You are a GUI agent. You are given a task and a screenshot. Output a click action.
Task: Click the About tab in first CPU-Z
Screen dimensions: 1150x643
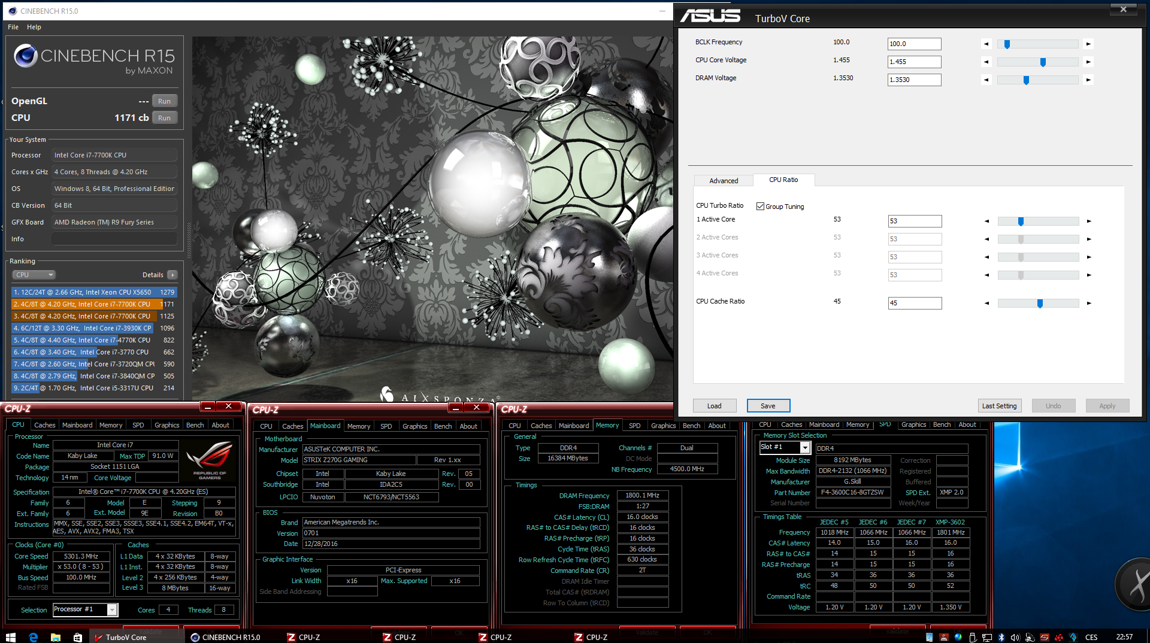coord(220,425)
